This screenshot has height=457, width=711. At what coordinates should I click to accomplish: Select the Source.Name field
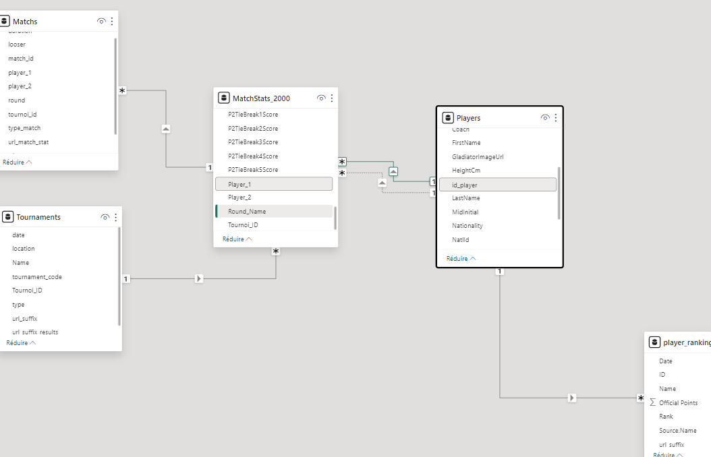coord(679,430)
